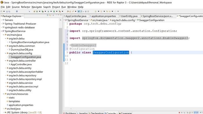The height and width of the screenshot is (114, 203).
Task: Click the Back navigation arrow in the toolbar
Action: click(x=110, y=11)
